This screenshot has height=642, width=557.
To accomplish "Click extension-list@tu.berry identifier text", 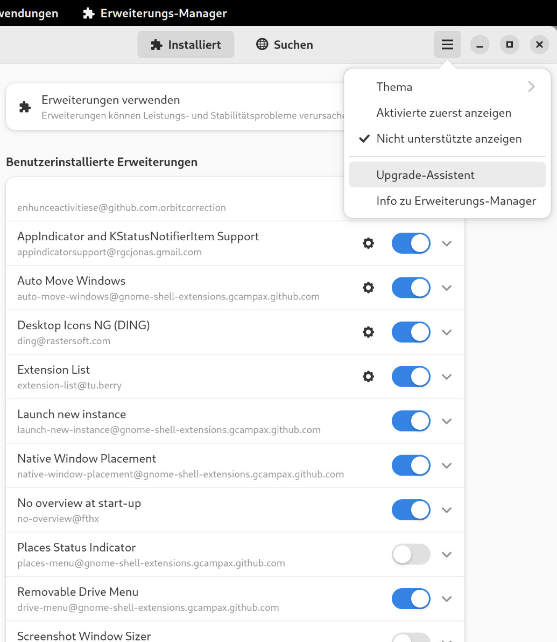I will point(69,385).
